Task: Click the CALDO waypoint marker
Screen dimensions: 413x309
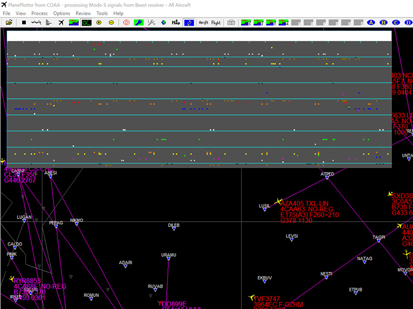Action: point(15,248)
